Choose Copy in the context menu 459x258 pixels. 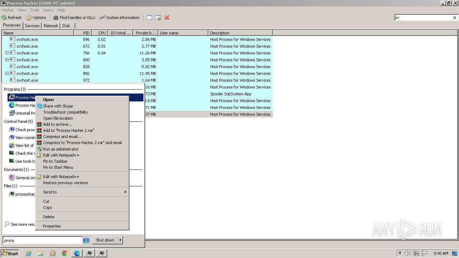(x=82, y=207)
